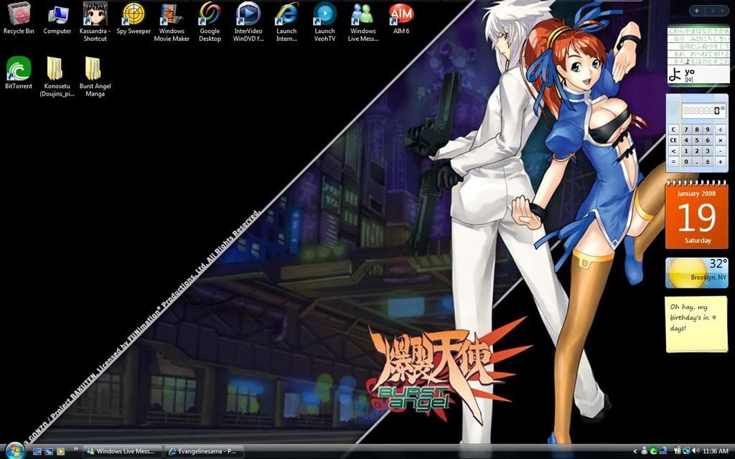The height and width of the screenshot is (459, 735).
Task: Open Google Desktop
Action: tap(210, 14)
